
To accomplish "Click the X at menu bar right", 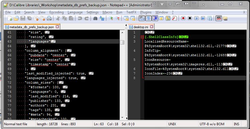I will (x=244, y=12).
